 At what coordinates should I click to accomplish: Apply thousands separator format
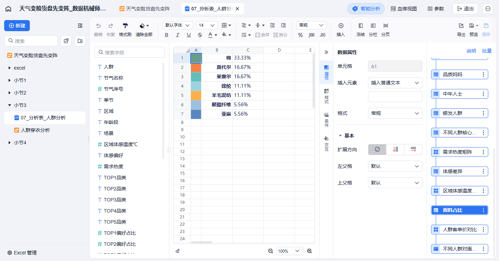pos(312,35)
